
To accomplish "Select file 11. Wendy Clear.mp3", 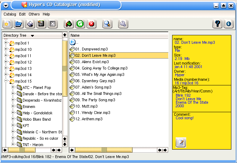I will pos(93,113).
